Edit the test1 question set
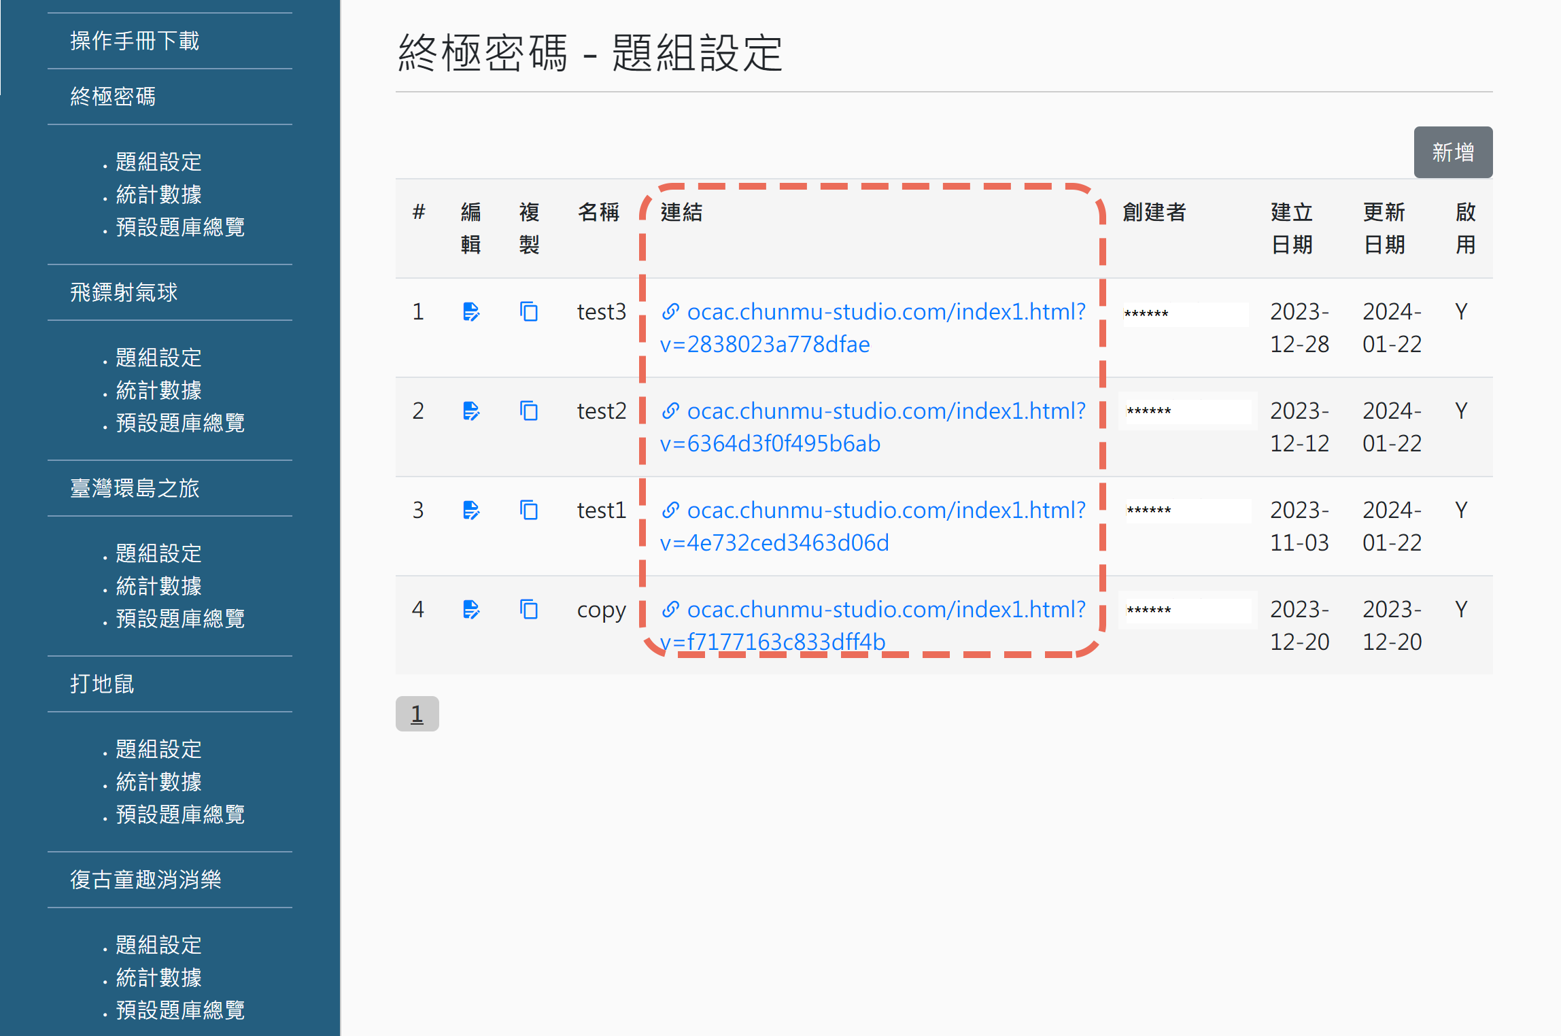This screenshot has height=1036, width=1561. [470, 510]
